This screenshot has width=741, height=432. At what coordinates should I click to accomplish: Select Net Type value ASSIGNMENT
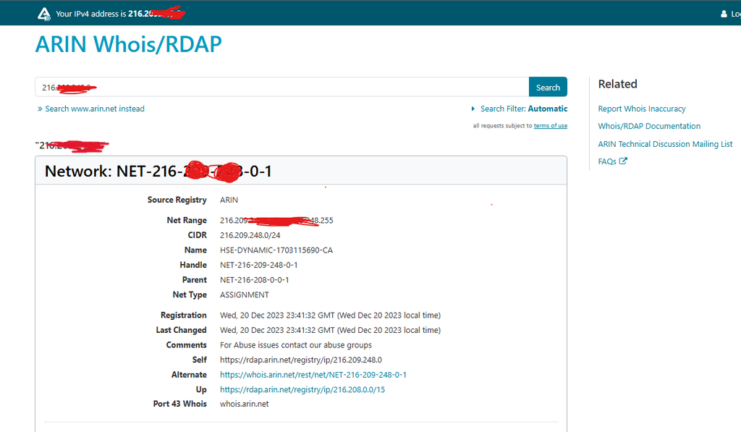(244, 295)
